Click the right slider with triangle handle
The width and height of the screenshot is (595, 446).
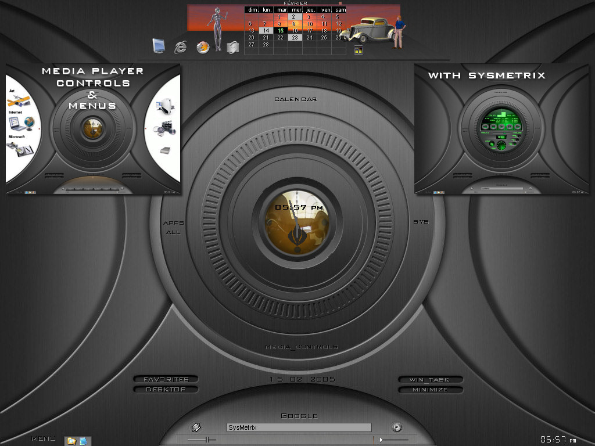click(394, 440)
